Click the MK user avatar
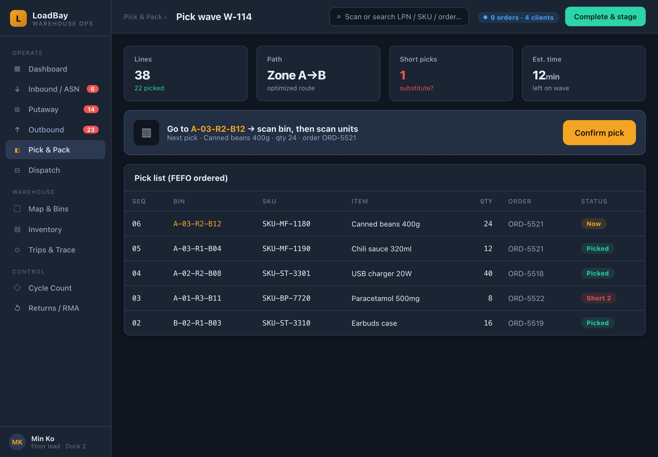 point(17,442)
